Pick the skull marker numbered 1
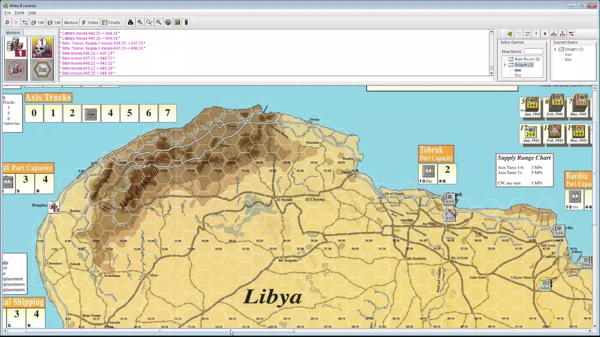 [42, 47]
